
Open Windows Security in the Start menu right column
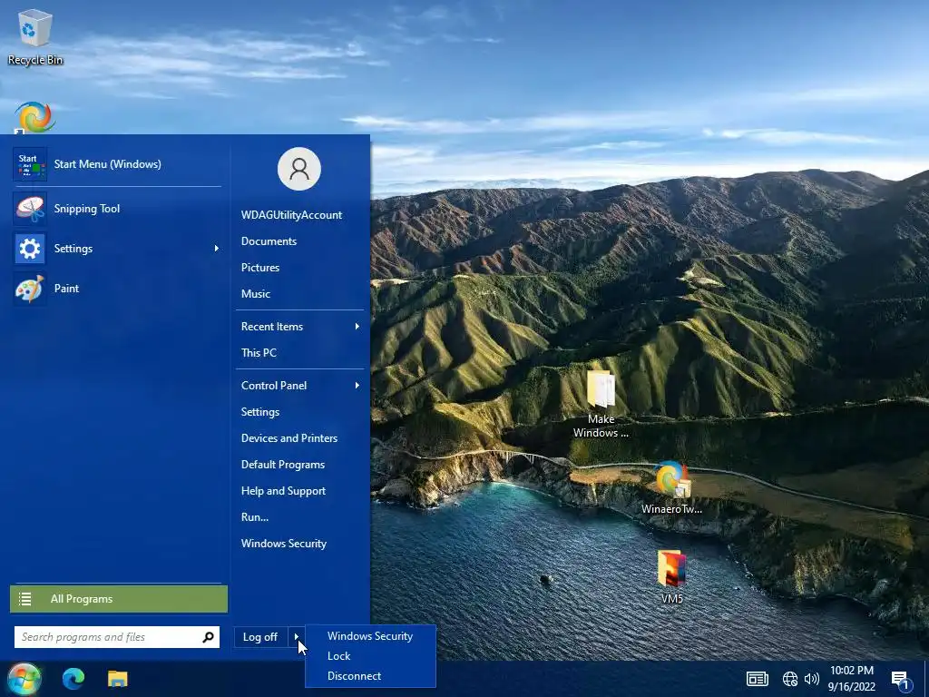click(x=284, y=544)
